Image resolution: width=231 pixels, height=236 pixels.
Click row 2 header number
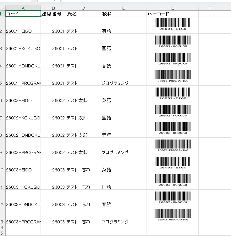click(1, 31)
